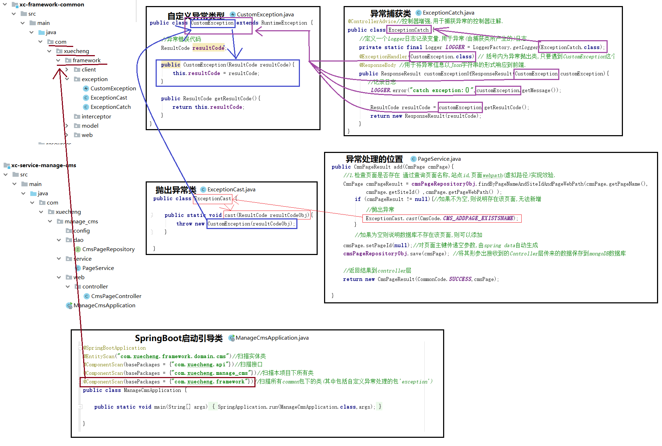Collapse the dao folder arrow
662x446 pixels.
tap(59, 240)
